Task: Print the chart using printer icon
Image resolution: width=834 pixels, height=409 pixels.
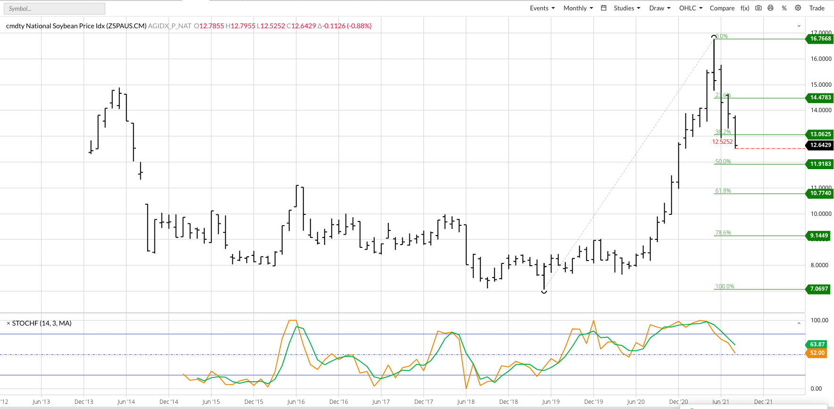Action: tap(771, 8)
